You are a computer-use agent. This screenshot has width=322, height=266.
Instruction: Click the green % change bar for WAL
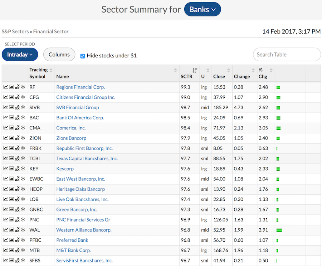pos(279,230)
